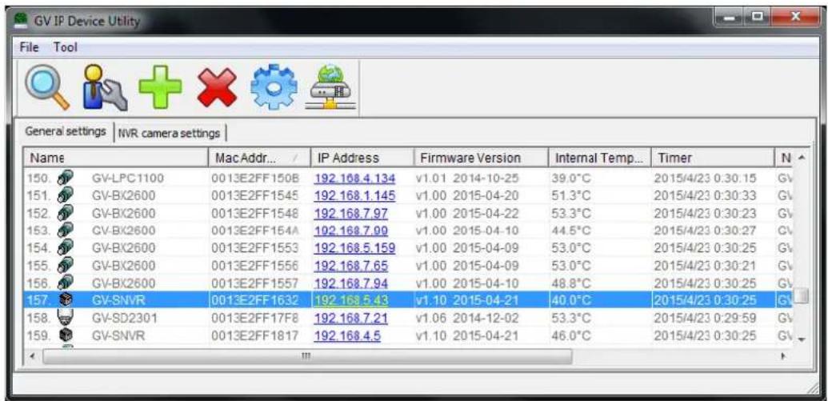Select the GV-LPC1100 device name
Image resolution: width=828 pixels, height=401 pixels.
point(127,178)
